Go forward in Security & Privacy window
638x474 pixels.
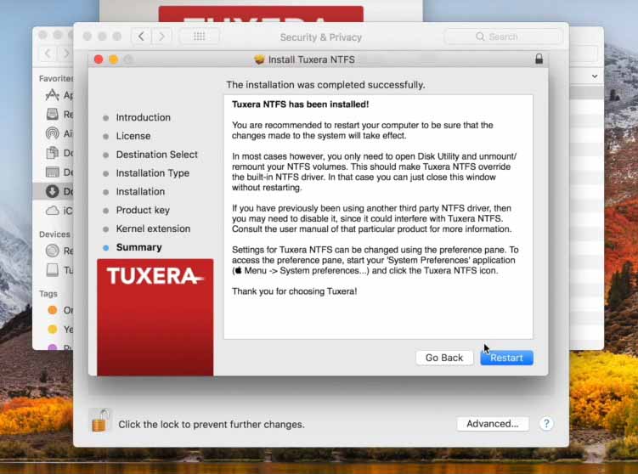(x=161, y=37)
